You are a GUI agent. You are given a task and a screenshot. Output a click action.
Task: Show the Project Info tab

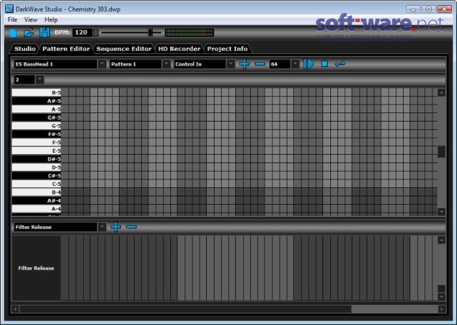tap(227, 49)
